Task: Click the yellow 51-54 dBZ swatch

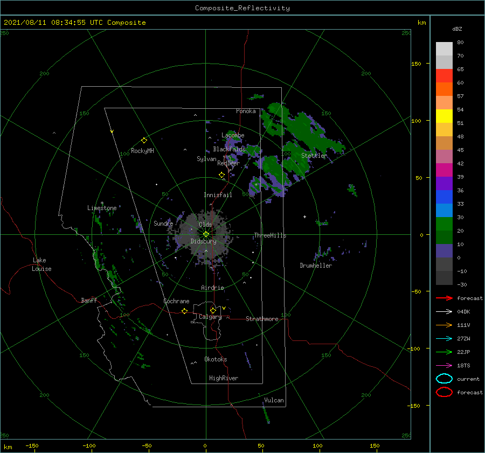Action: pyautogui.click(x=444, y=116)
